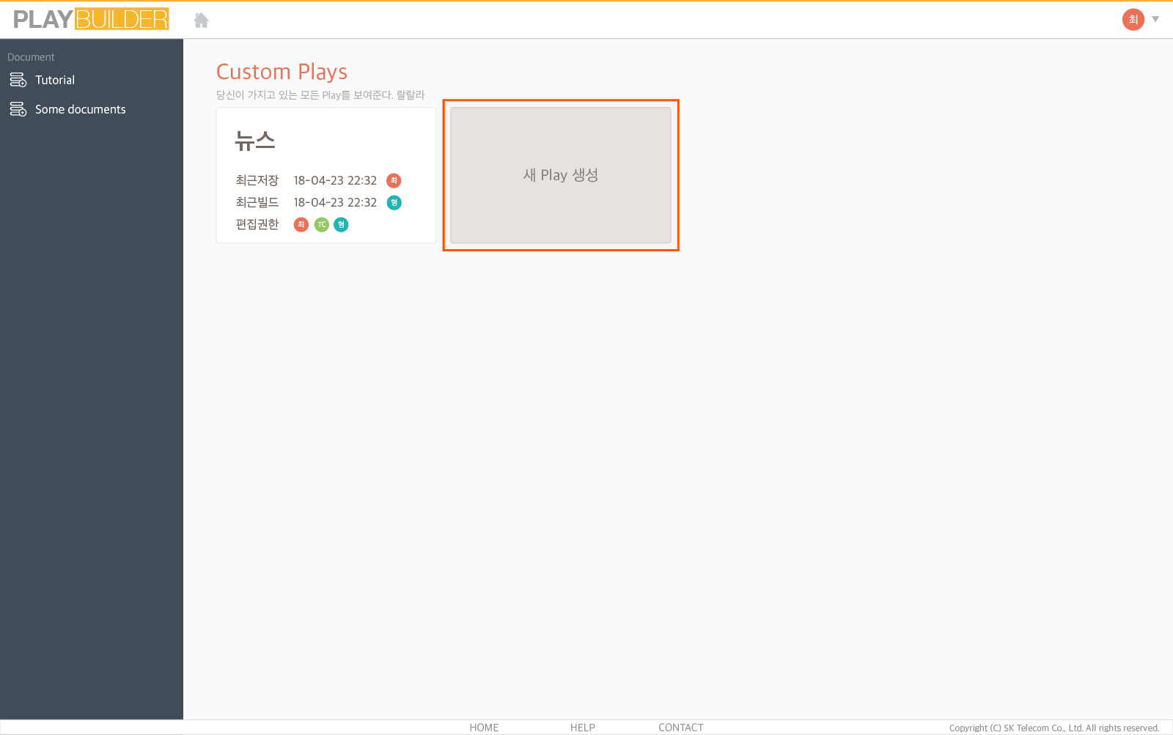The width and height of the screenshot is (1173, 735).
Task: Click the red avatar in the 최근저장 row
Action: [394, 180]
